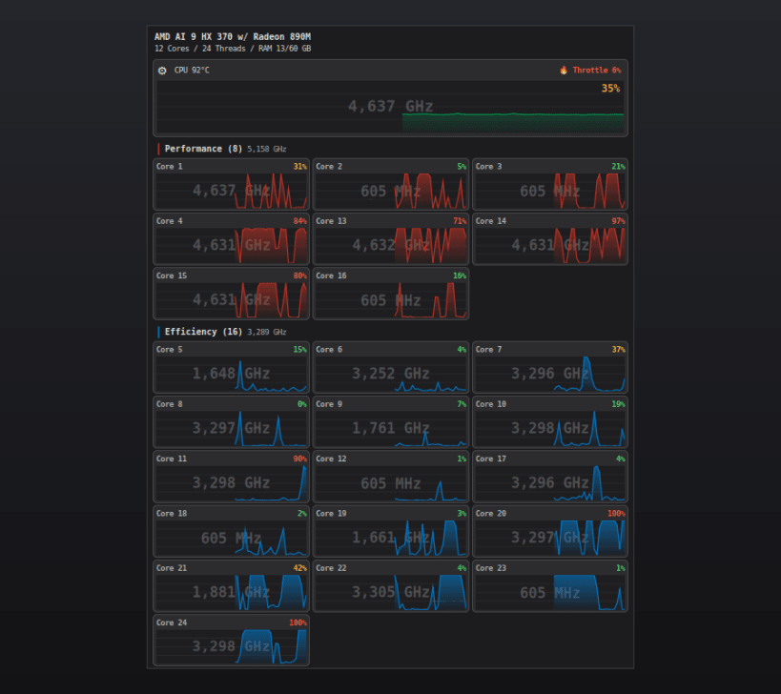
Task: Click the flame Throttle icon
Action: click(564, 71)
